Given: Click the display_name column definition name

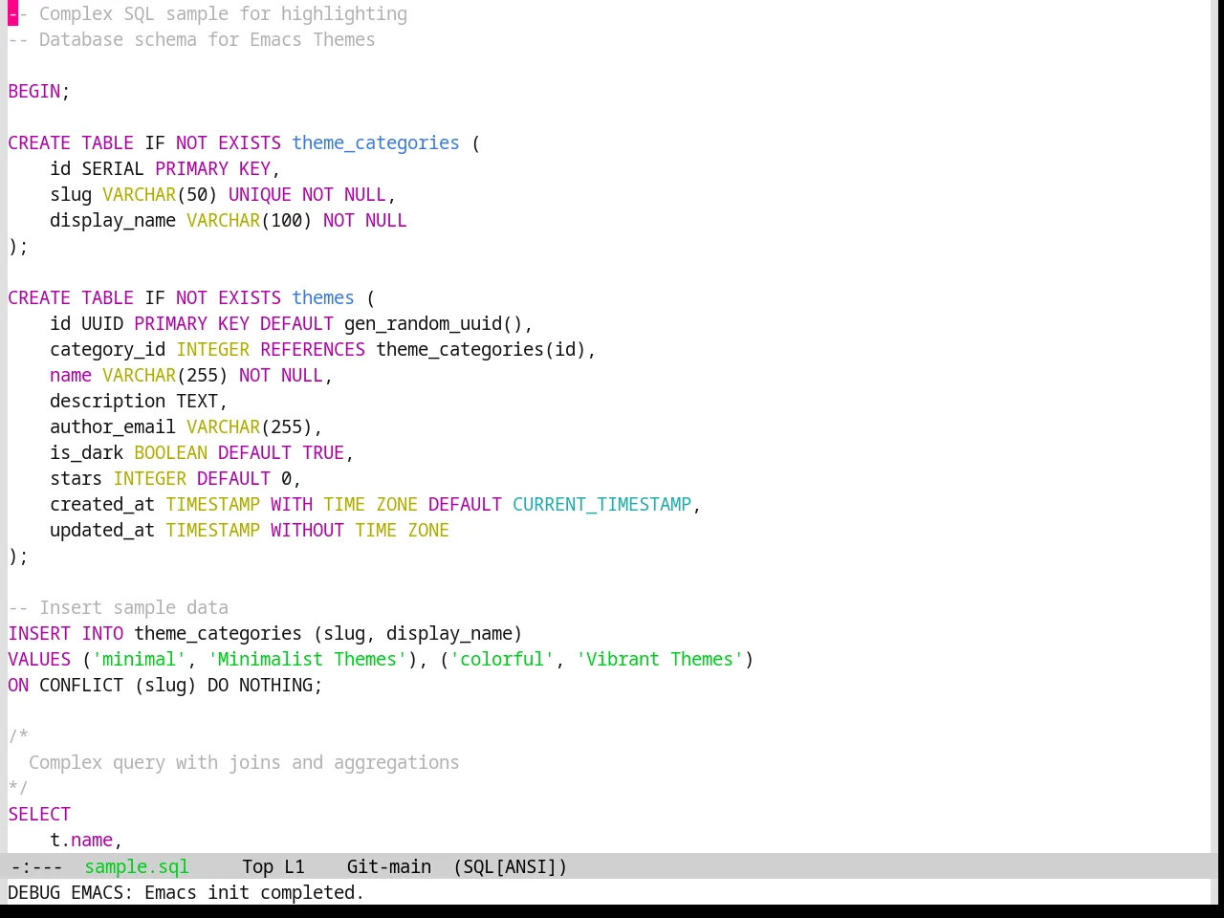Looking at the screenshot, I should [x=113, y=220].
